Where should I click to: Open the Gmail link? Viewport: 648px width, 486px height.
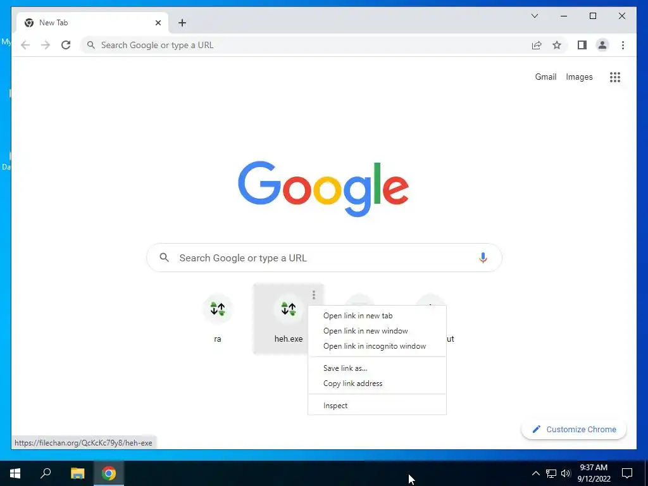click(x=545, y=77)
